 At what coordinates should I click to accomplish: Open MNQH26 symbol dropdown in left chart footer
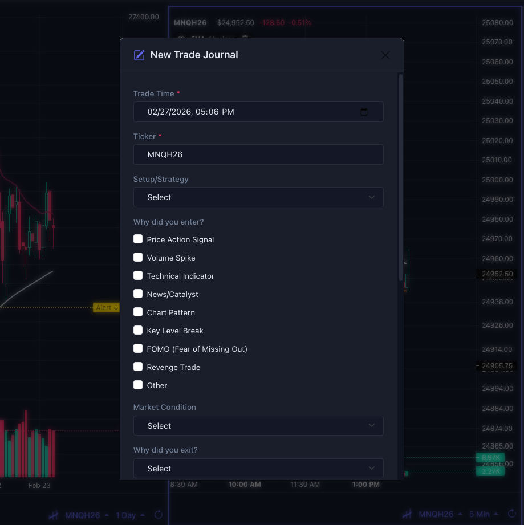click(x=87, y=515)
